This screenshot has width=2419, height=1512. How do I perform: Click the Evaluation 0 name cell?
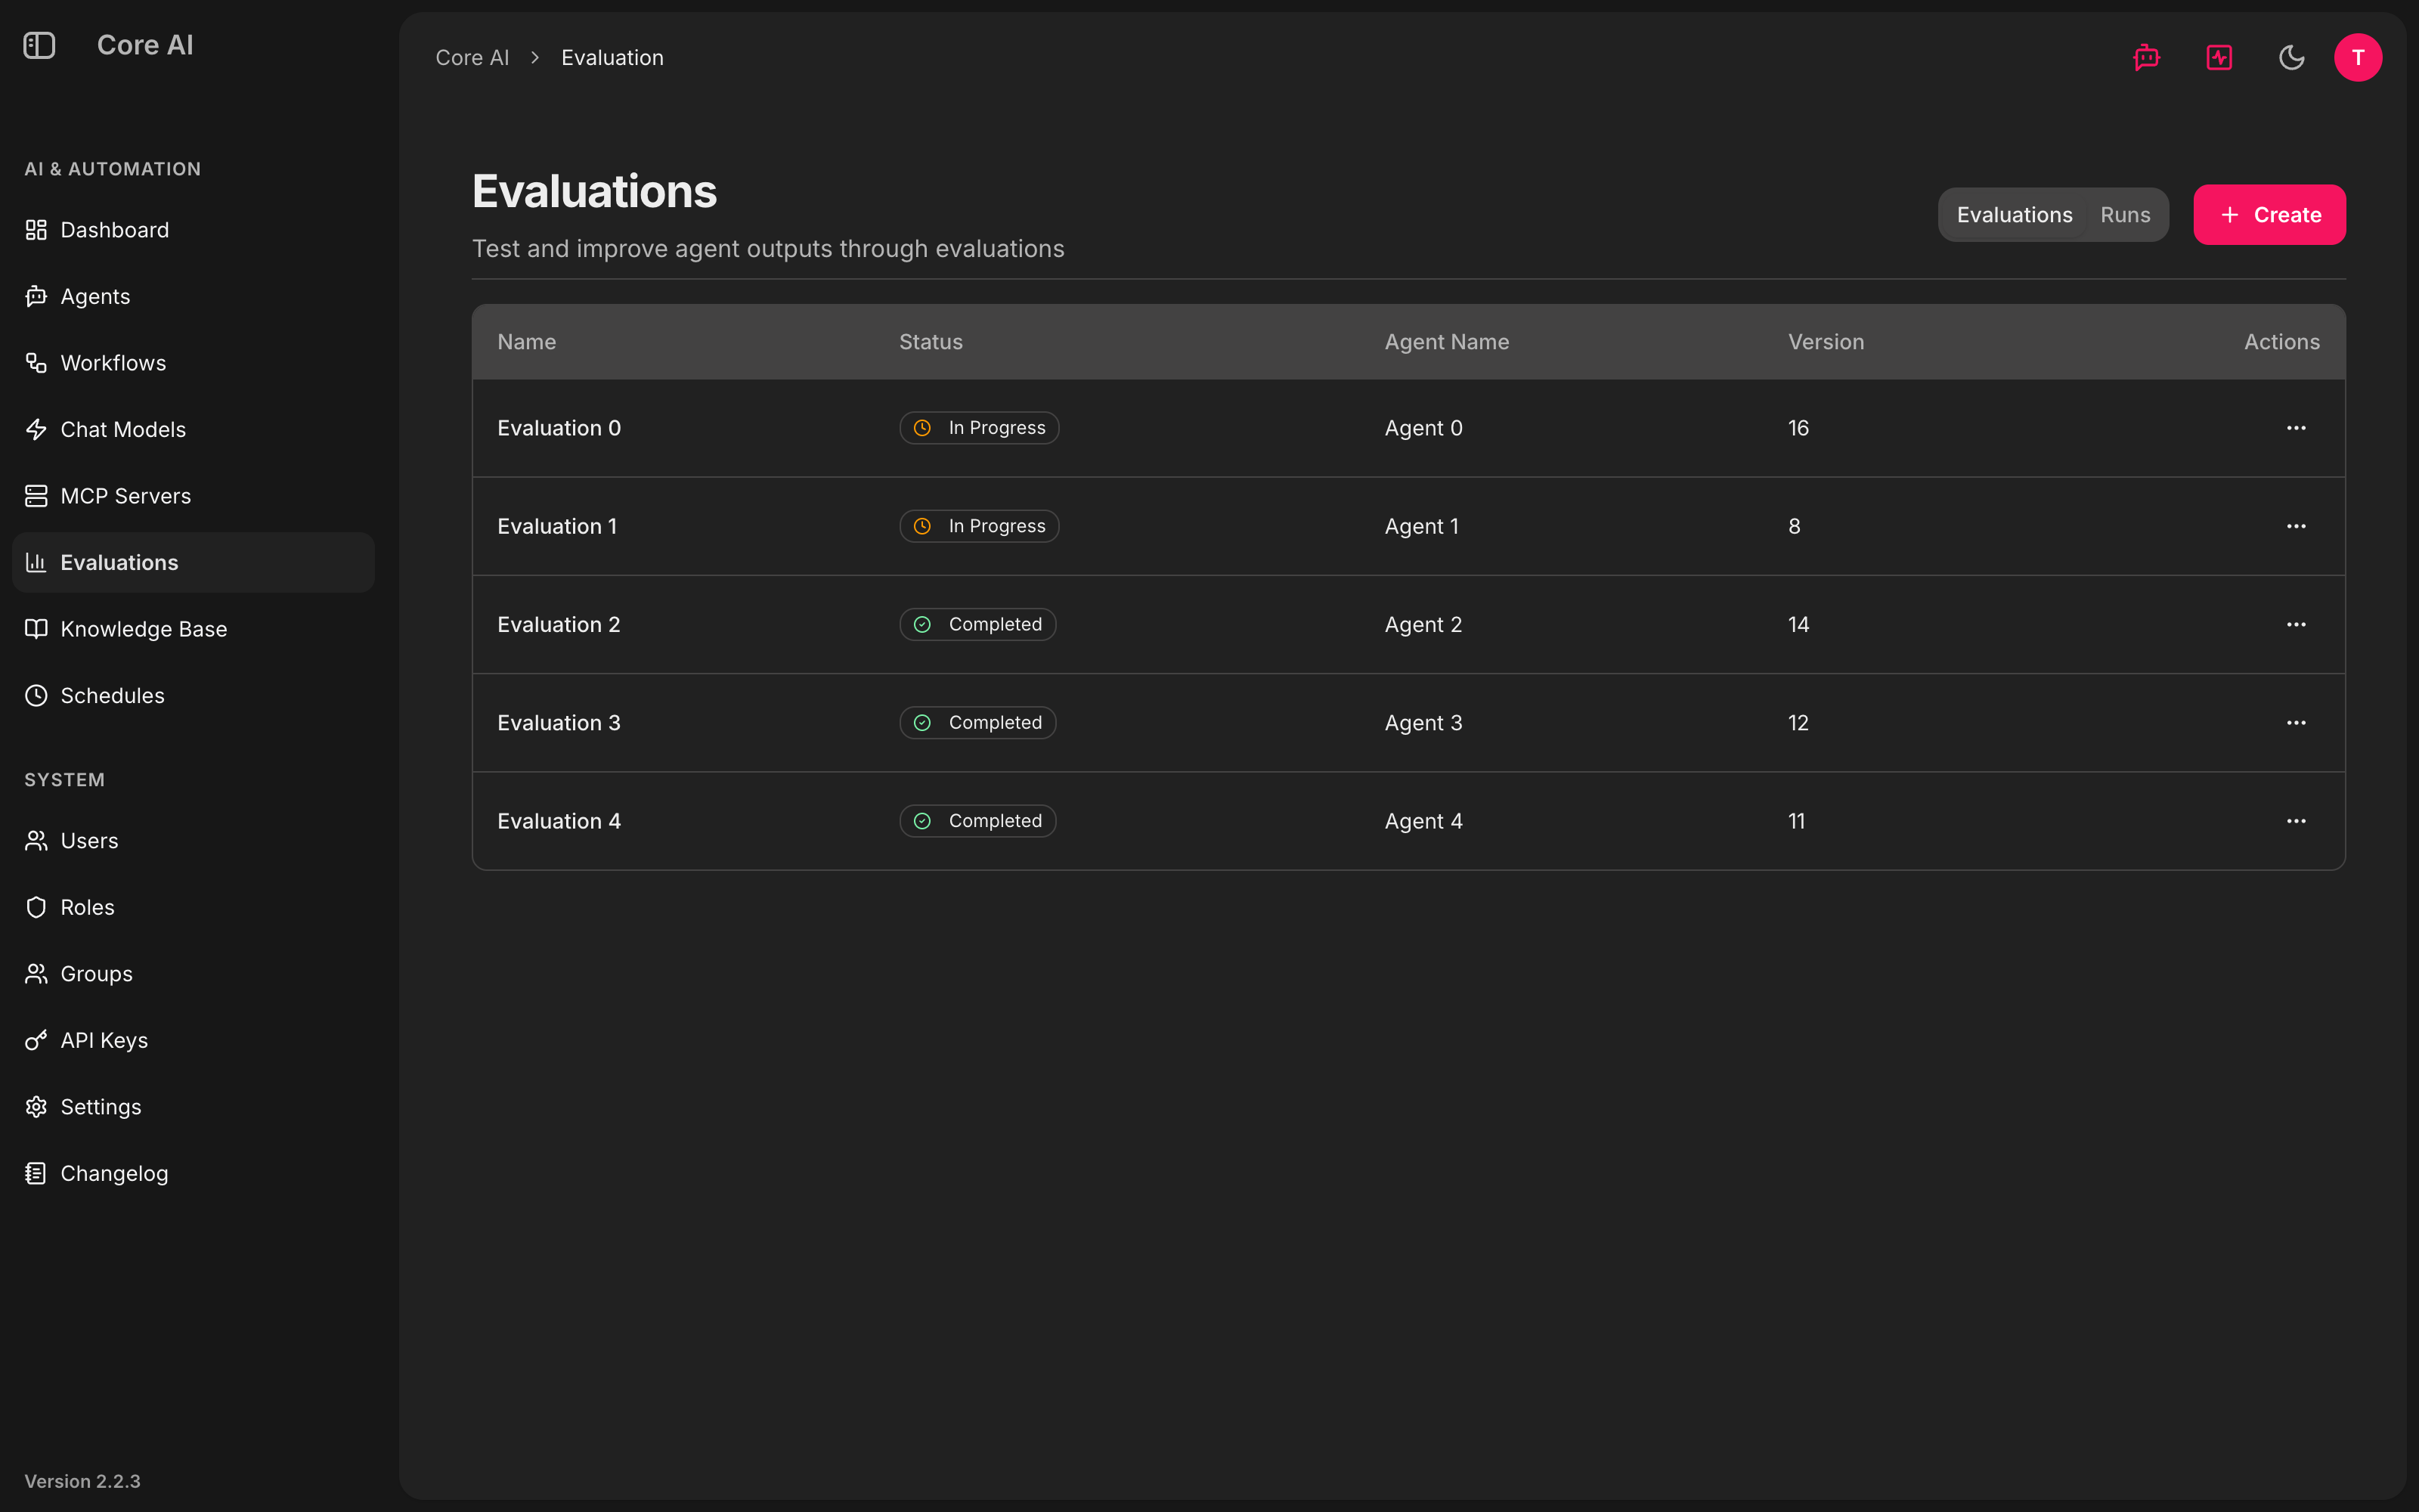coord(559,428)
